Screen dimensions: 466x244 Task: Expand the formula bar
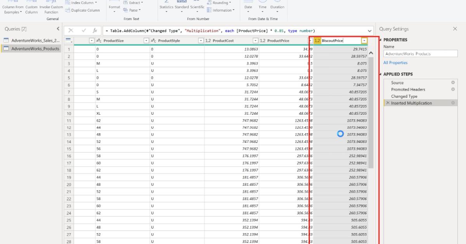[x=369, y=30]
